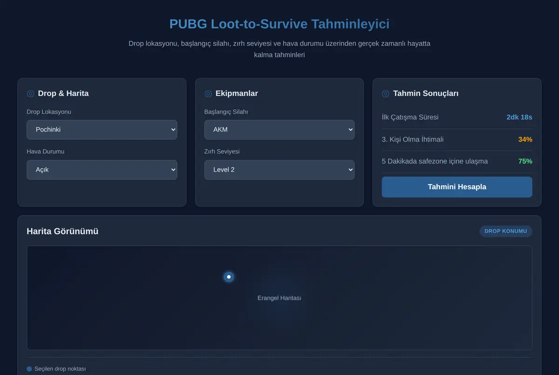Click the 34% third place probability value
The image size is (559, 375).
tap(525, 139)
